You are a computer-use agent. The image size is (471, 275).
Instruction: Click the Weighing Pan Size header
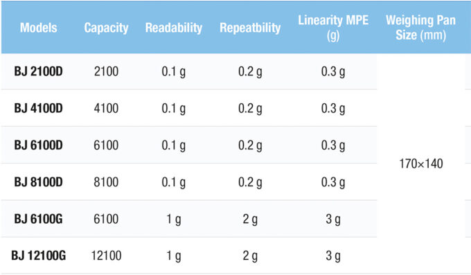coord(420,28)
